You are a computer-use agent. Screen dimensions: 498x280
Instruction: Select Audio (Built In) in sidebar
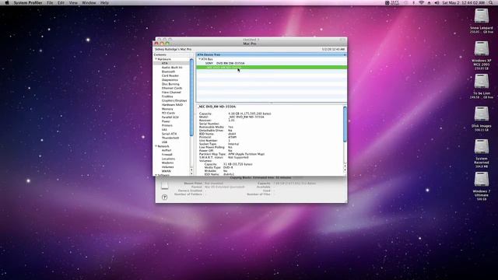pyautogui.click(x=172, y=68)
